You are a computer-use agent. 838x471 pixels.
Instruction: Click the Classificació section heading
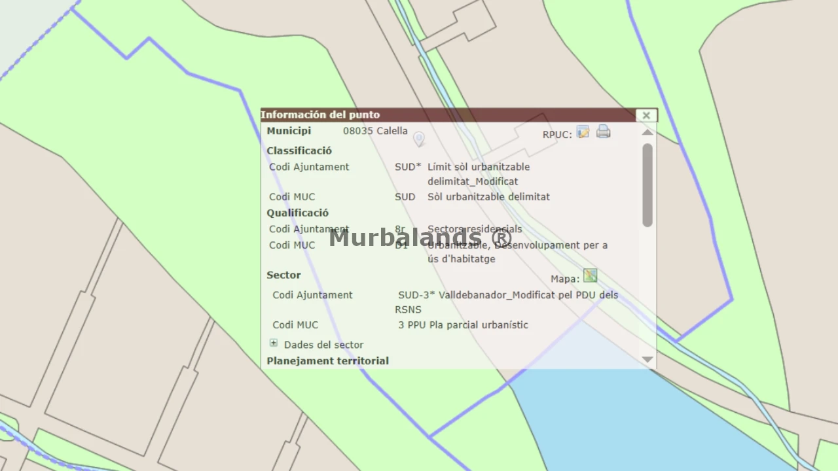pyautogui.click(x=299, y=150)
